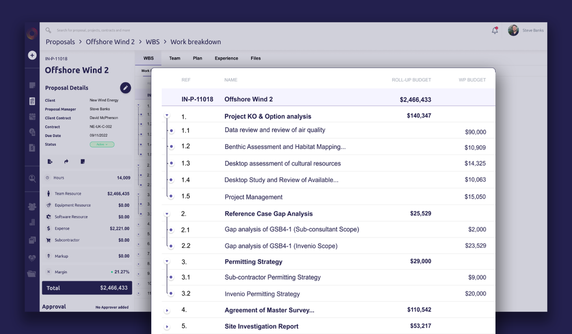The width and height of the screenshot is (572, 334).
Task: Click the note icon beside the share arrow
Action: (x=82, y=162)
